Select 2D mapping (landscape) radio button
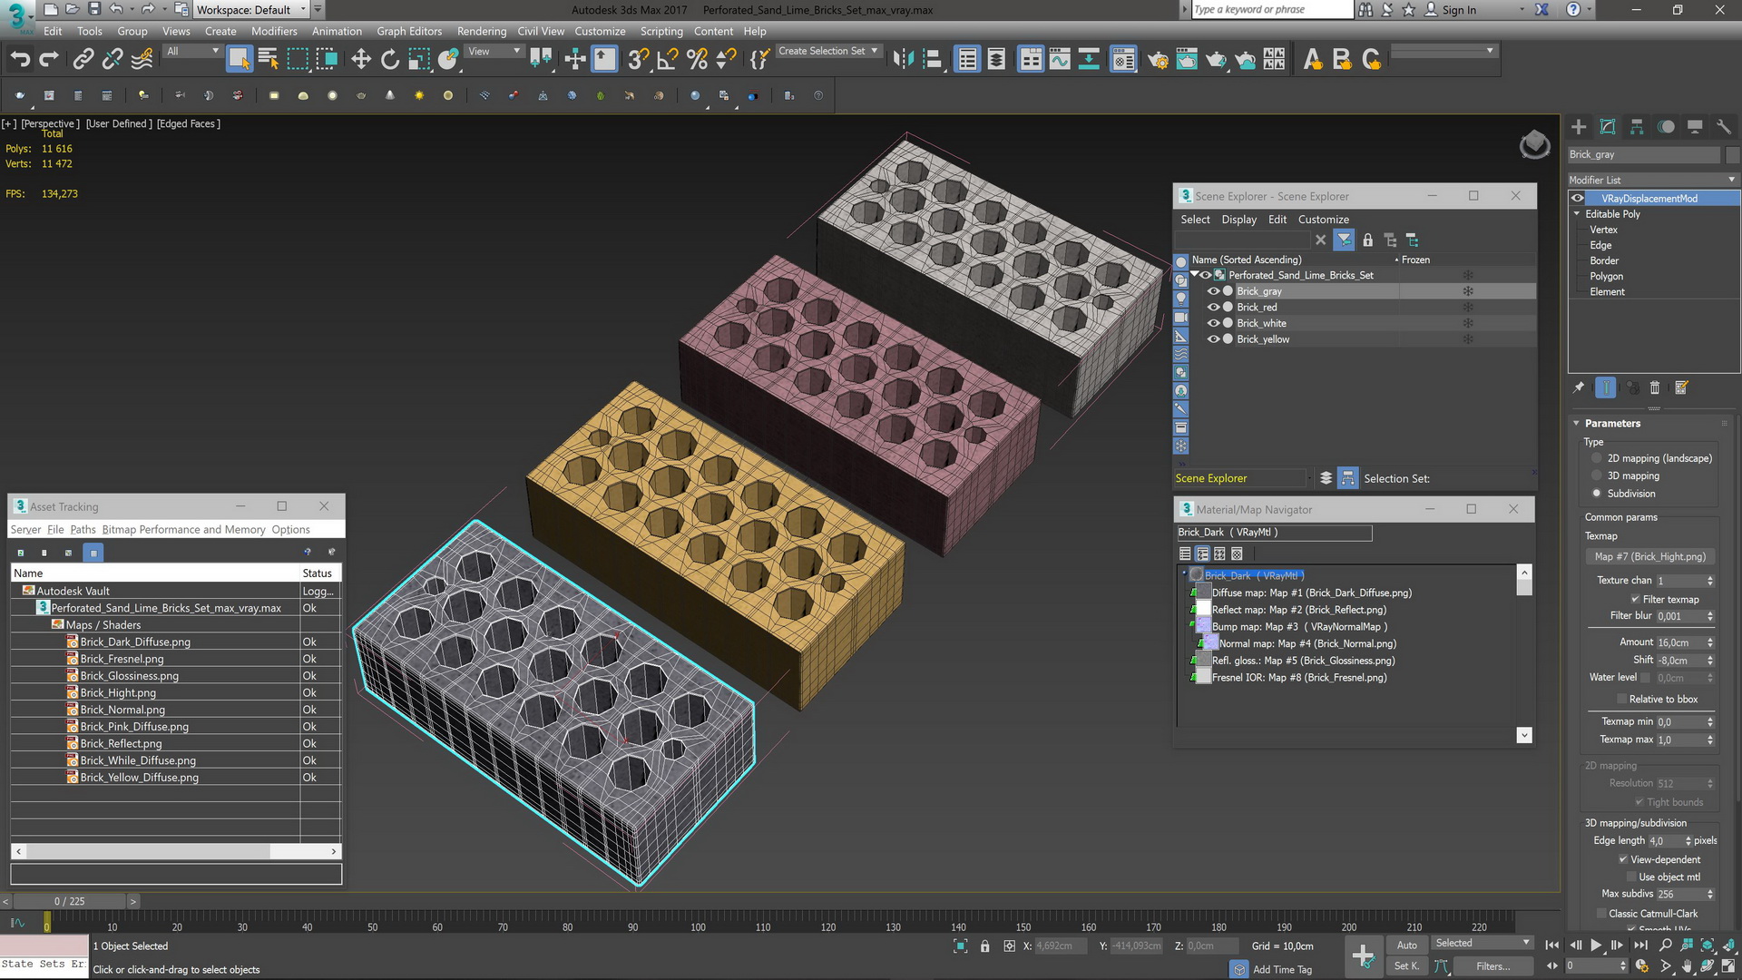This screenshot has height=980, width=1742. 1597,459
